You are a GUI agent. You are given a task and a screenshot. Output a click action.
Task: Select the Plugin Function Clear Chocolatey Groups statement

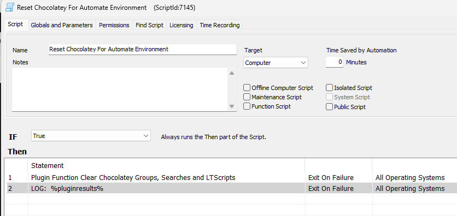point(133,177)
